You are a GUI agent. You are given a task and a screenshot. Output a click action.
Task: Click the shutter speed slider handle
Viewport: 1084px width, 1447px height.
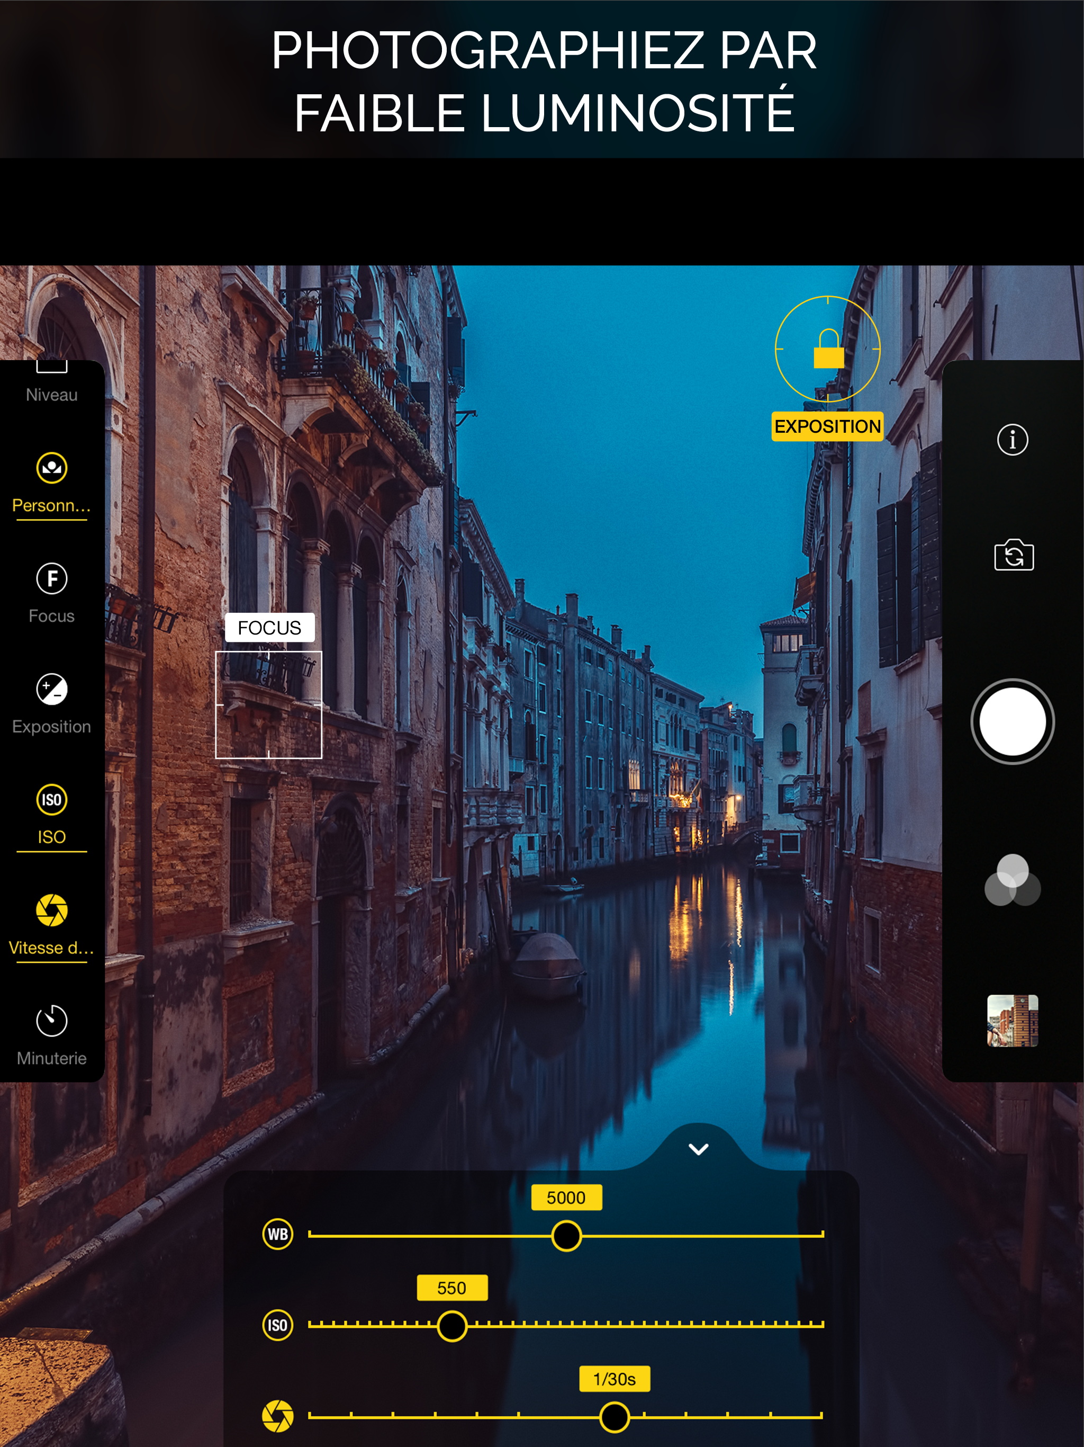[615, 1417]
